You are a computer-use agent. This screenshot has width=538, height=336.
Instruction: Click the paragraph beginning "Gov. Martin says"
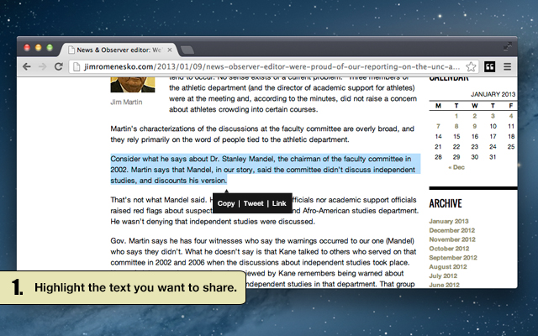coord(263,262)
